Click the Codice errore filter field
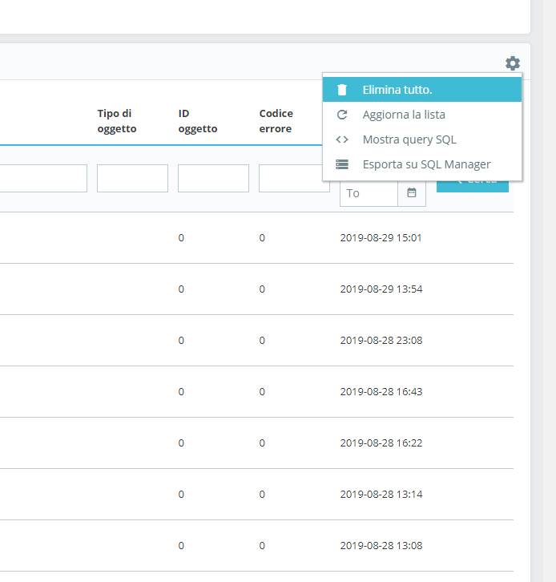The height and width of the screenshot is (582, 556). [294, 179]
